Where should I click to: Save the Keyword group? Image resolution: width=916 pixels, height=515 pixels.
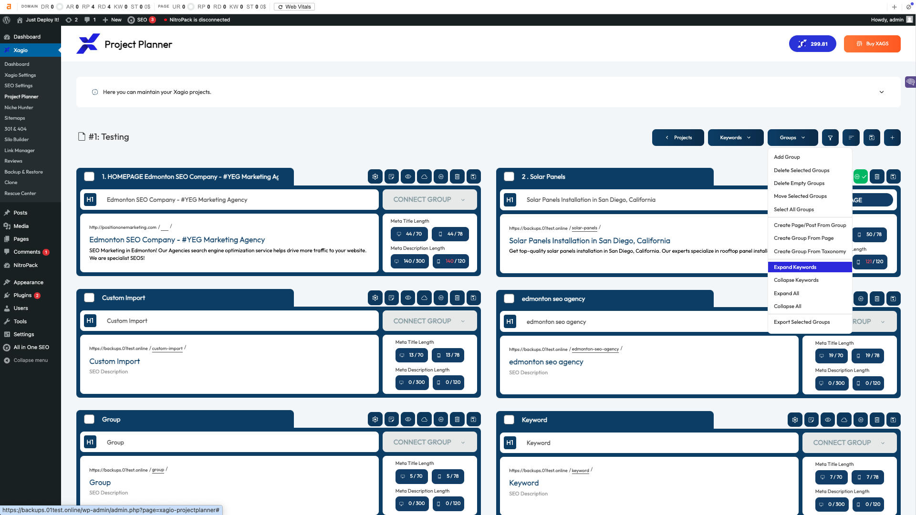tap(893, 420)
